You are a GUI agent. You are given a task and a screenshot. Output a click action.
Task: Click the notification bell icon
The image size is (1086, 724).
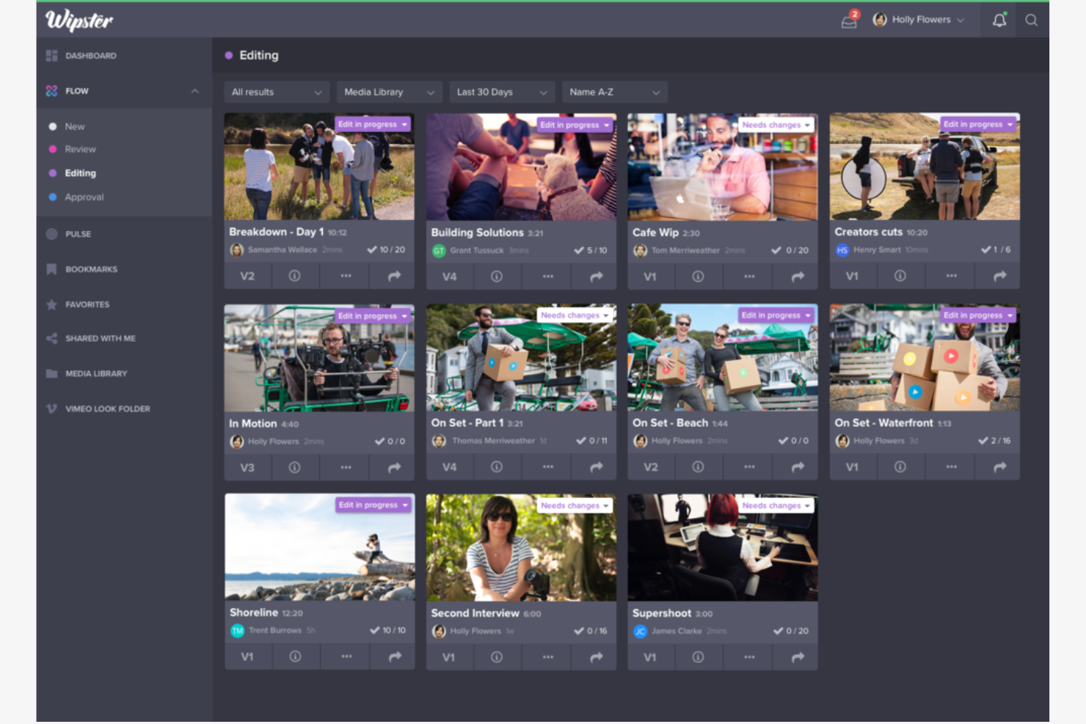(x=999, y=21)
